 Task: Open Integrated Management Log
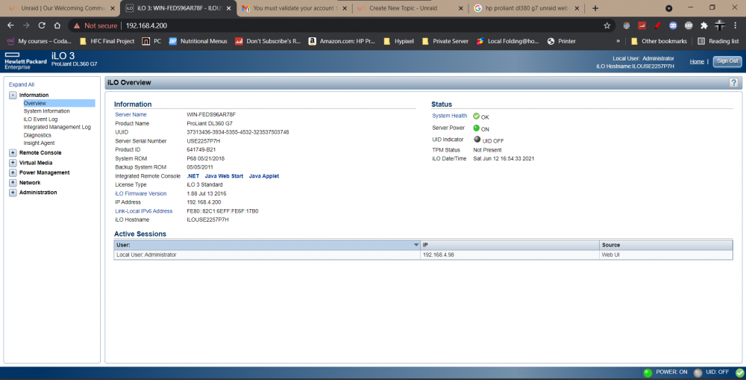coord(57,127)
